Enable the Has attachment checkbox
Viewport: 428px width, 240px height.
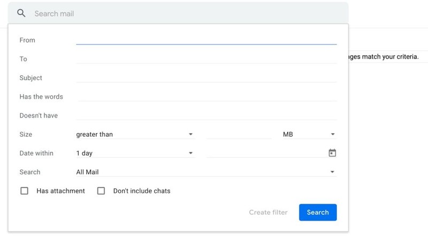(24, 191)
